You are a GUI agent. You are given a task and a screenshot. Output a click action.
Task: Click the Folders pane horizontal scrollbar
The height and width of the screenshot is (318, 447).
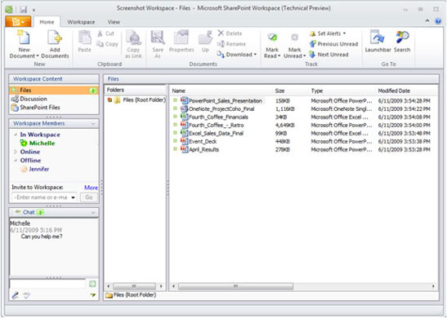pos(134,286)
